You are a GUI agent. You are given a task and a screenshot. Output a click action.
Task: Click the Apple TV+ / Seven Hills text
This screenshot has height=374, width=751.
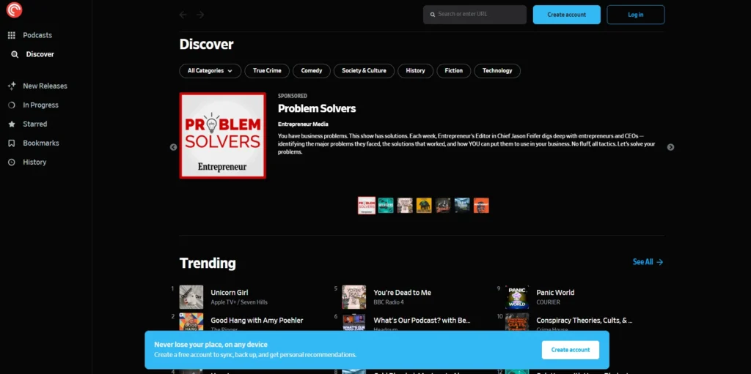[x=239, y=303]
